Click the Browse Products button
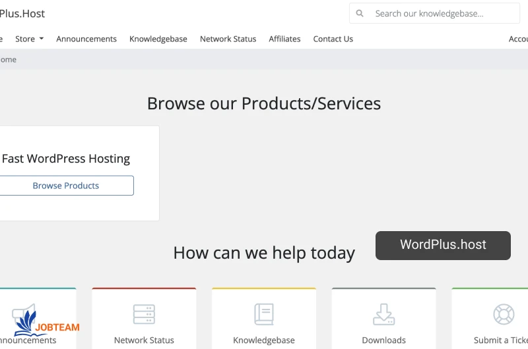Viewport: 528px width, 349px height. (x=65, y=186)
